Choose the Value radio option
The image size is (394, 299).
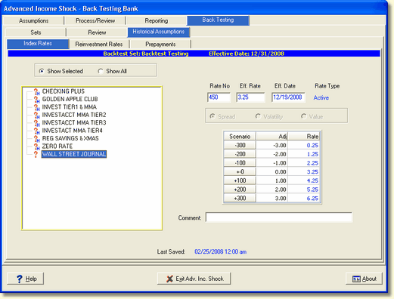[x=303, y=116]
